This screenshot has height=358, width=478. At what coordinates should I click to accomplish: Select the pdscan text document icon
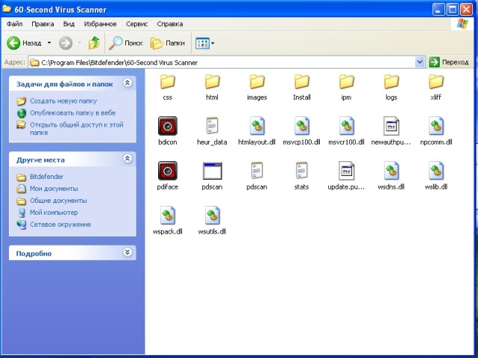(257, 171)
